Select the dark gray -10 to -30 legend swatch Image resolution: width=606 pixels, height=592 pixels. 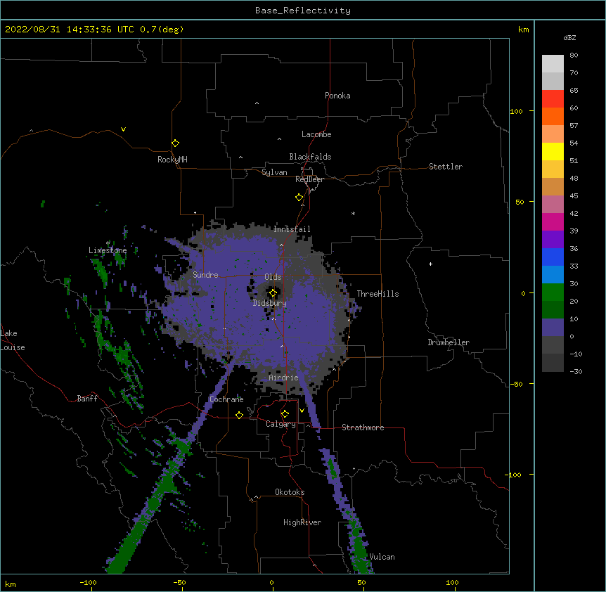click(x=553, y=363)
